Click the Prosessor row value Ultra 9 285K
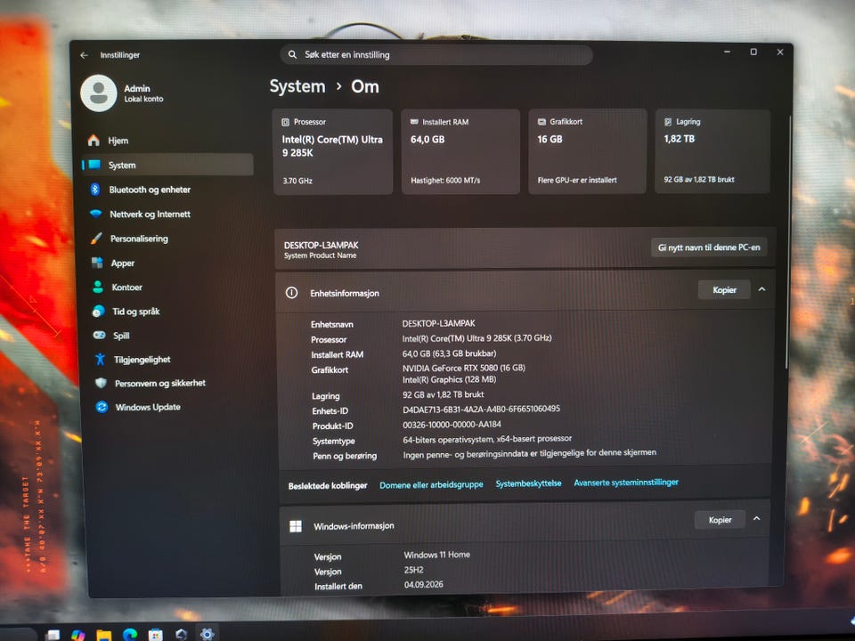The width and height of the screenshot is (855, 641). pos(476,338)
